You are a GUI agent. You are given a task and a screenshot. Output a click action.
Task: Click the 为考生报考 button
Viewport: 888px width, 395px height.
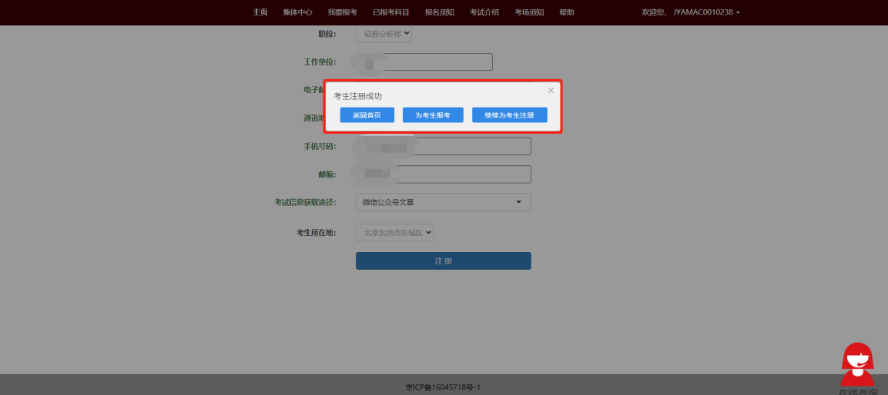[433, 115]
